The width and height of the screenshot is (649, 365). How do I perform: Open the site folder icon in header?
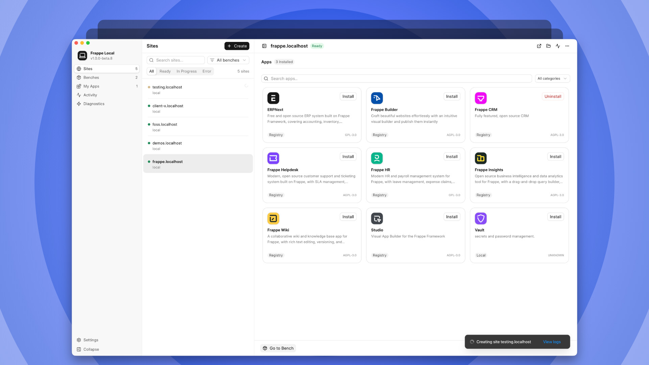pos(549,46)
